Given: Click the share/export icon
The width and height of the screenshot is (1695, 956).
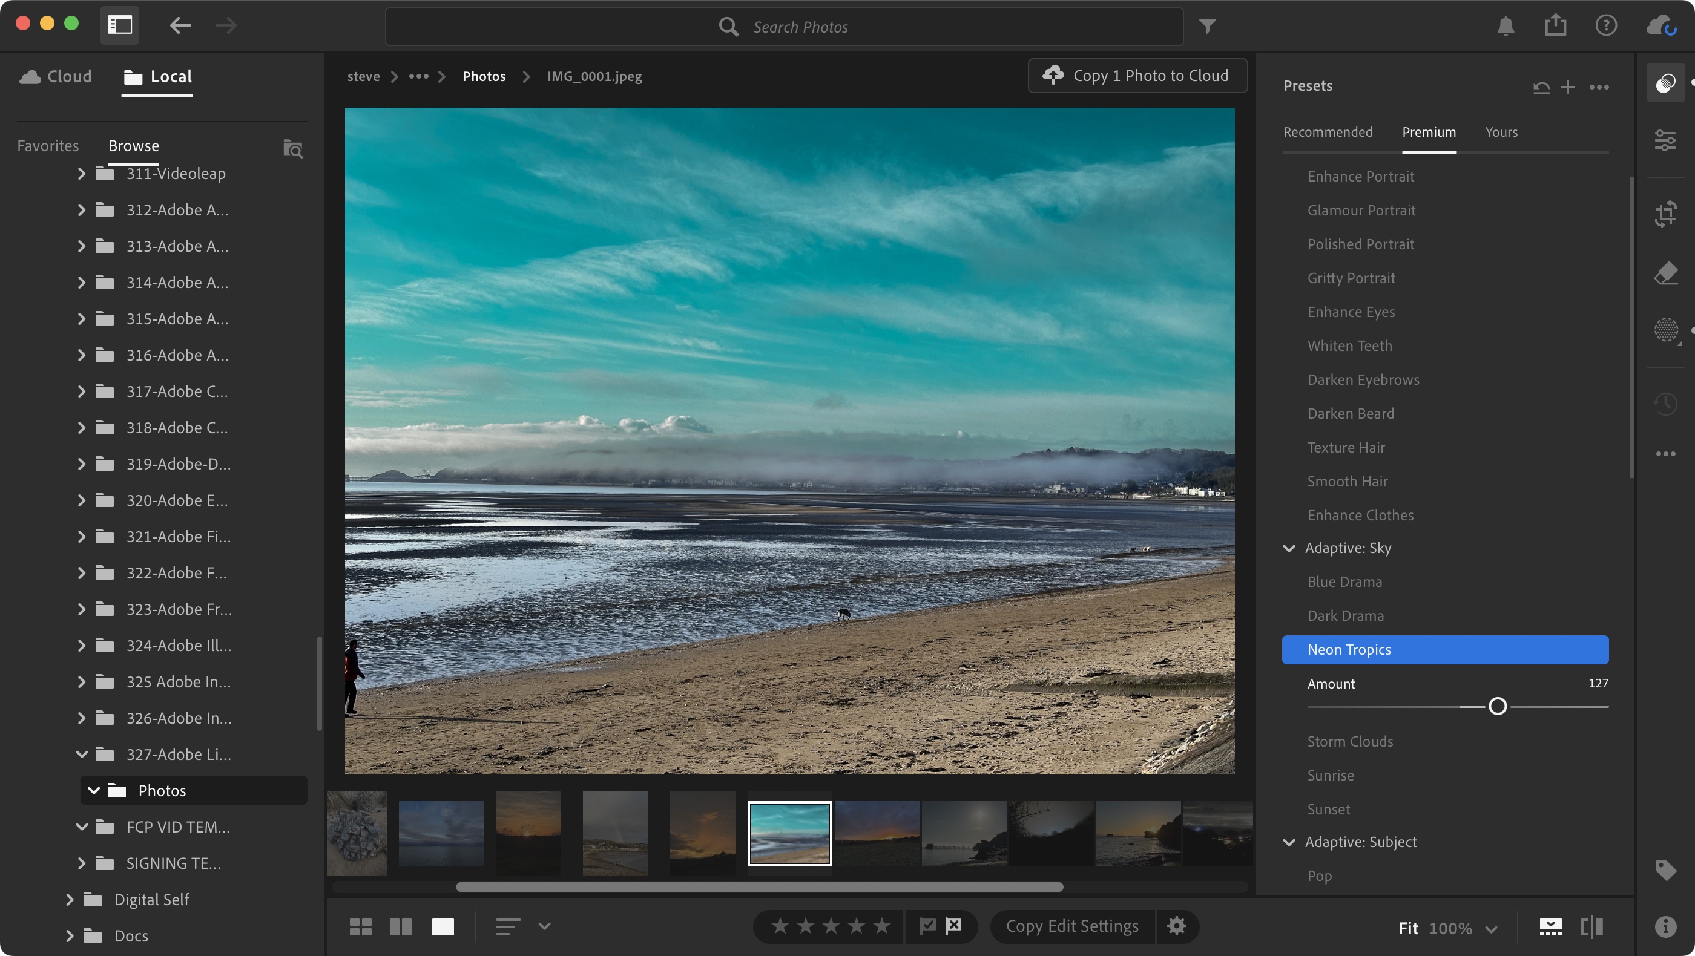Looking at the screenshot, I should click(x=1555, y=25).
